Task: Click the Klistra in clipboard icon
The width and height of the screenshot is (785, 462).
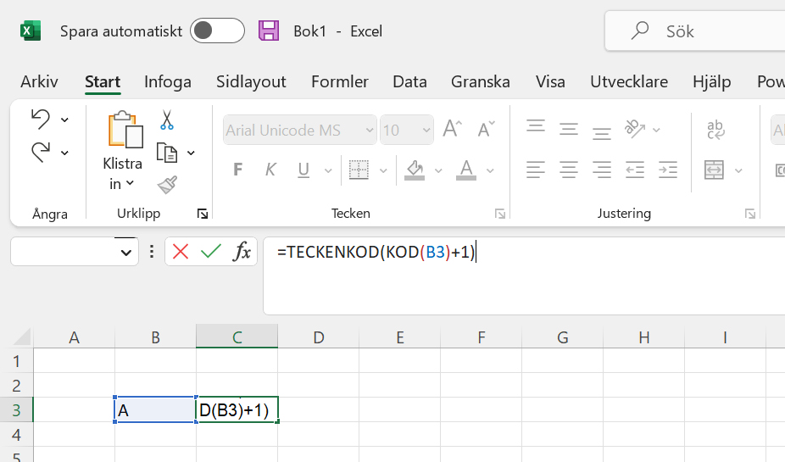Action: tap(125, 130)
